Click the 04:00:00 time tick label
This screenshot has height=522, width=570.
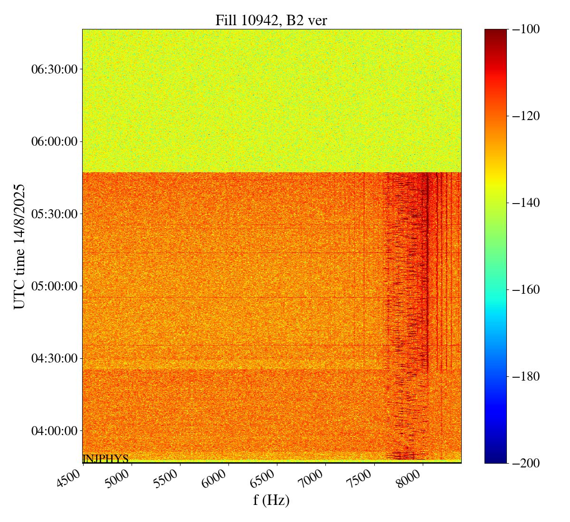[x=54, y=431]
